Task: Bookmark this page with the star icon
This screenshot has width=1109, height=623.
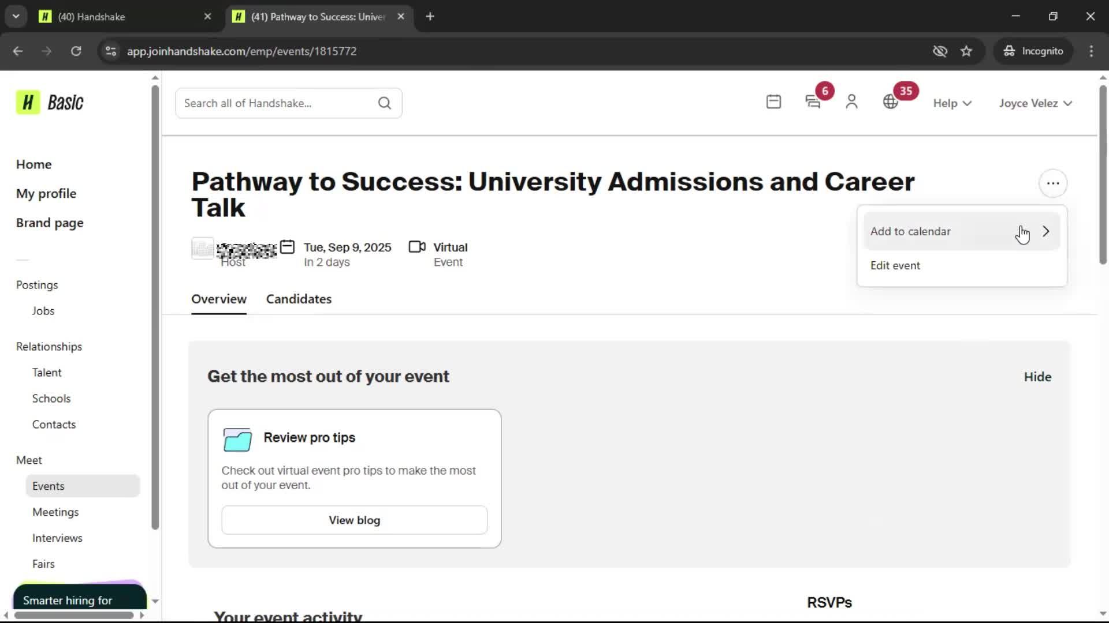Action: 966,51
